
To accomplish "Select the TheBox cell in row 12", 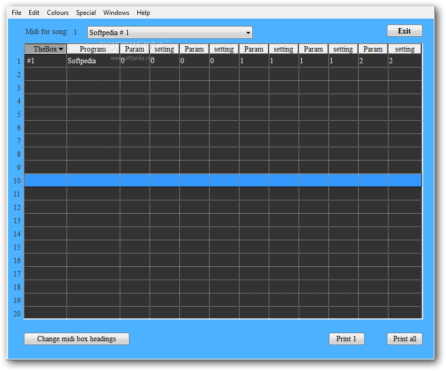I will pyautogui.click(x=46, y=207).
